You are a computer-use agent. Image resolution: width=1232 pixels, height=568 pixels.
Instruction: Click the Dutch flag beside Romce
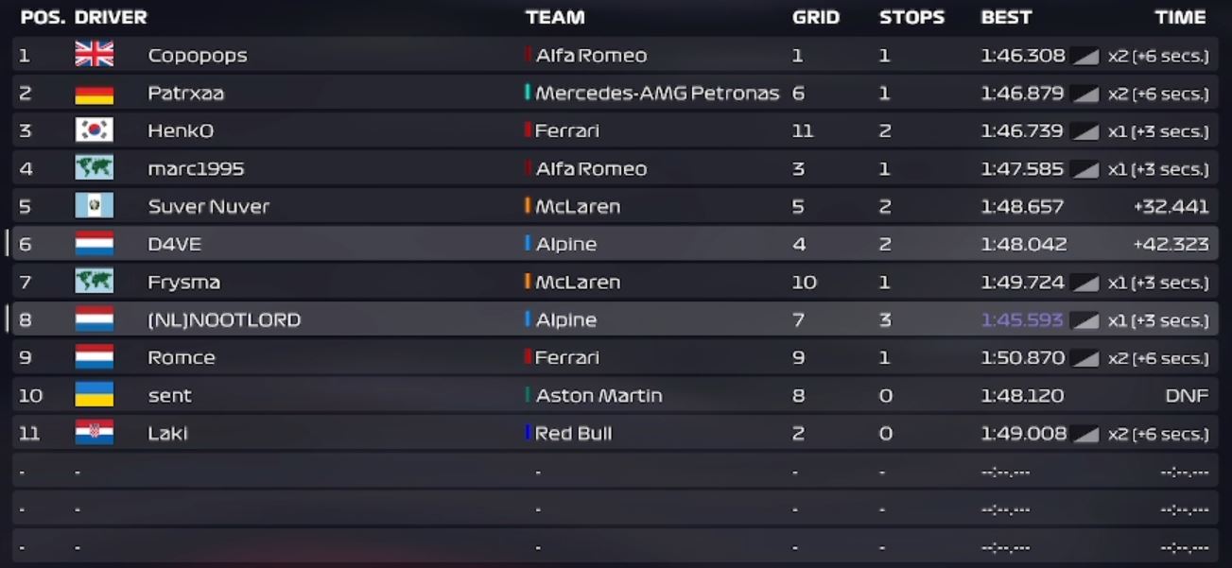94,357
